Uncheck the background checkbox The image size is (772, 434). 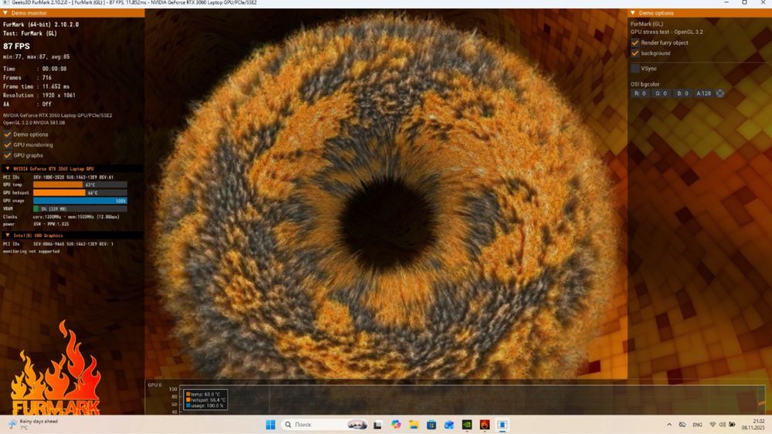[635, 53]
